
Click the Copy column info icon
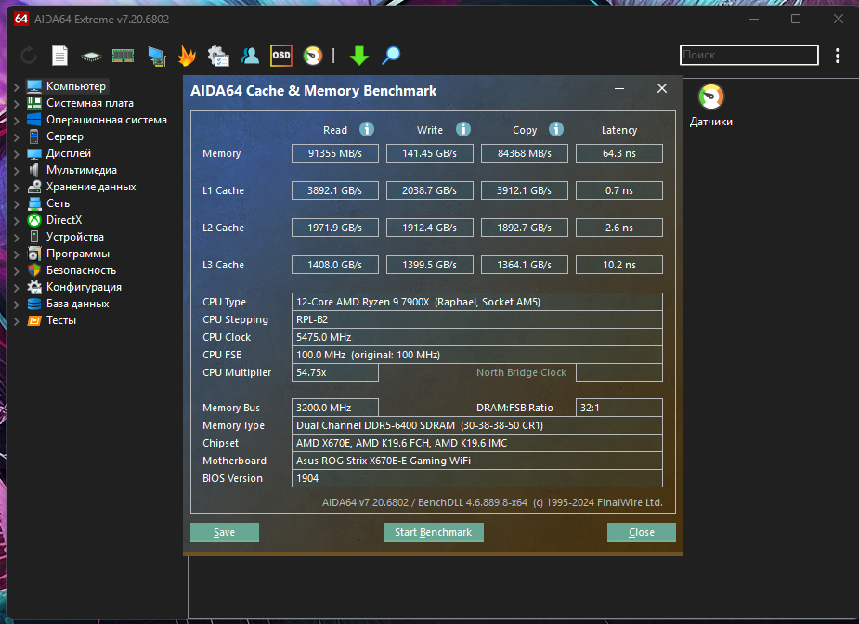(556, 129)
